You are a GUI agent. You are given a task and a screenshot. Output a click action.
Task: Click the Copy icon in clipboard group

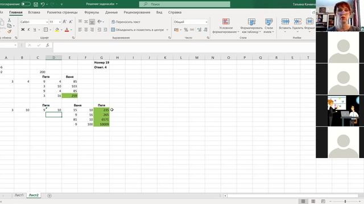coord(9,25)
